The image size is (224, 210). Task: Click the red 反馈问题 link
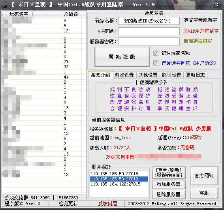coord(108,204)
